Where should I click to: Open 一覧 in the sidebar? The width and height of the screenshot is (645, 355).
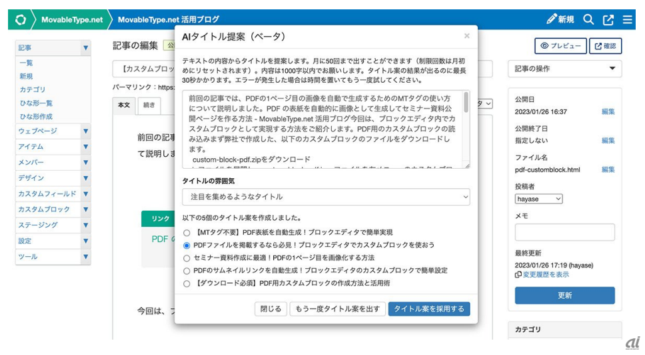tap(26, 63)
